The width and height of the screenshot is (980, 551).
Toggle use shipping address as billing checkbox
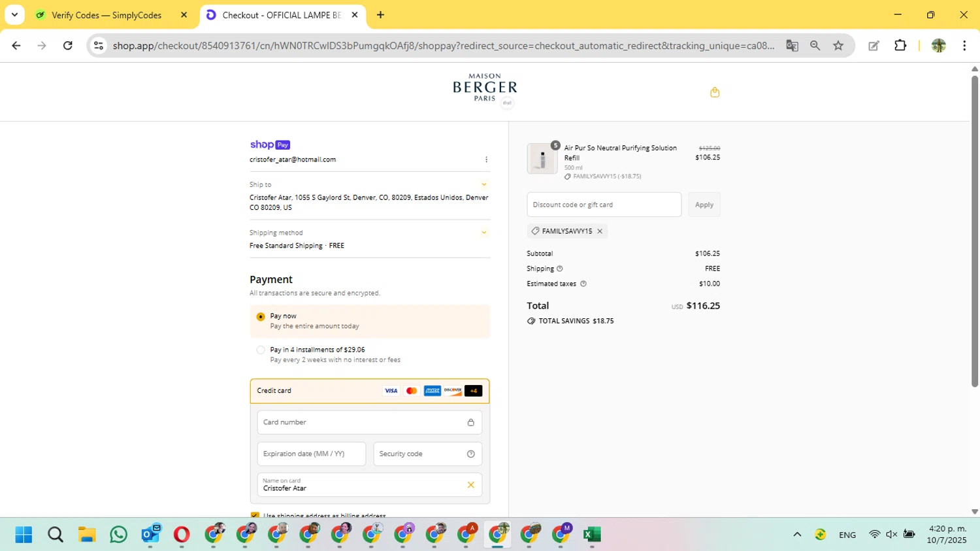pos(255,516)
